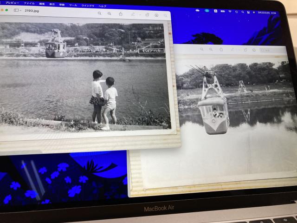Screen dimensions: 297x223
Task: Click the rotate icon in 2193.jpg window
Action: [147, 14]
